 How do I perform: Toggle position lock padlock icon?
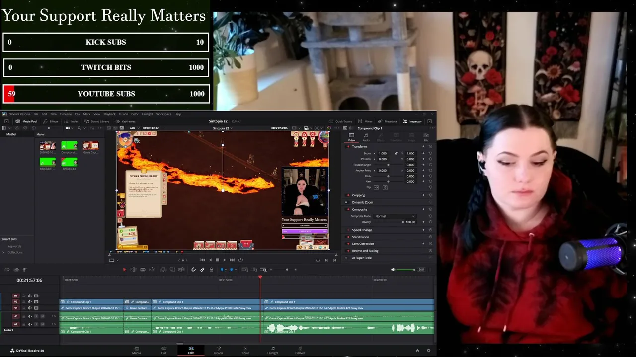pyautogui.click(x=211, y=270)
